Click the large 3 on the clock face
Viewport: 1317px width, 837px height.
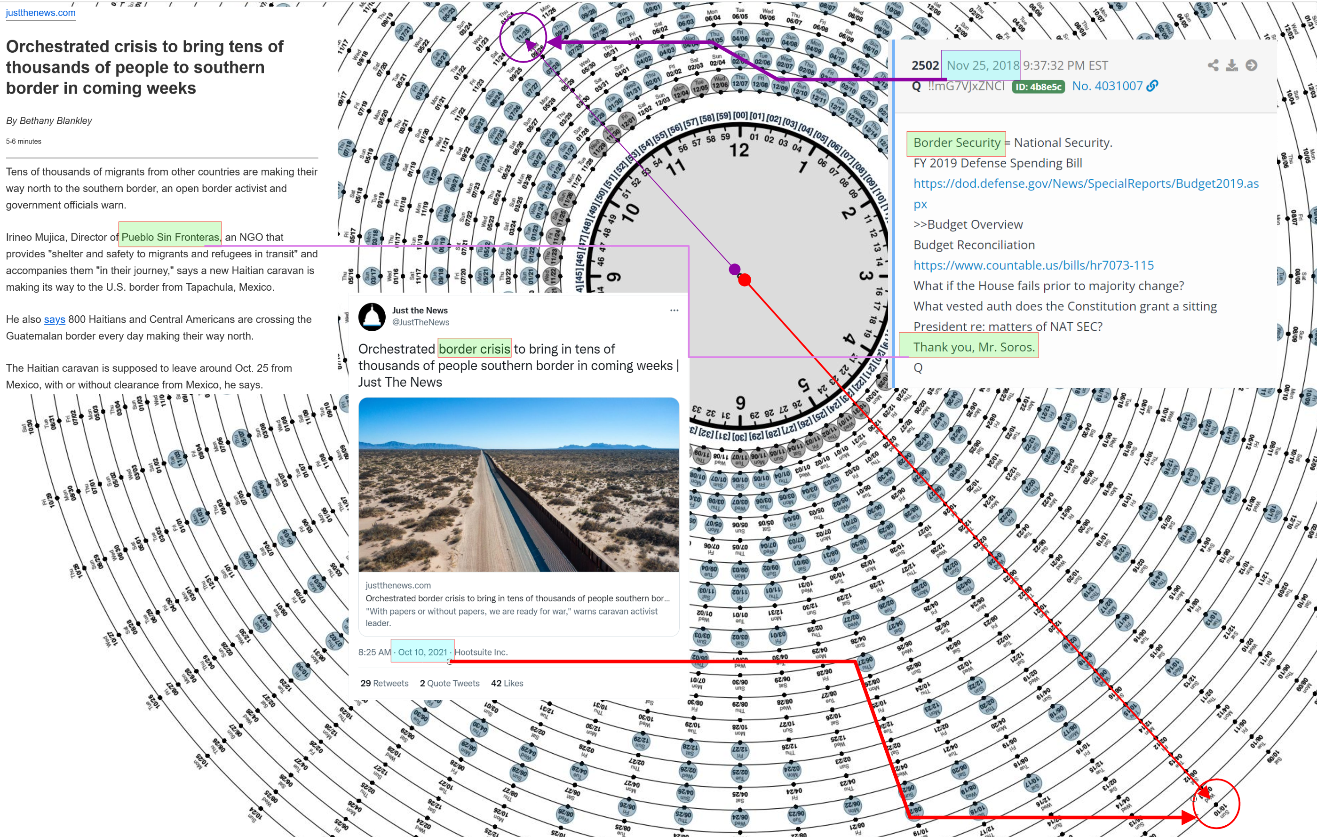(865, 275)
